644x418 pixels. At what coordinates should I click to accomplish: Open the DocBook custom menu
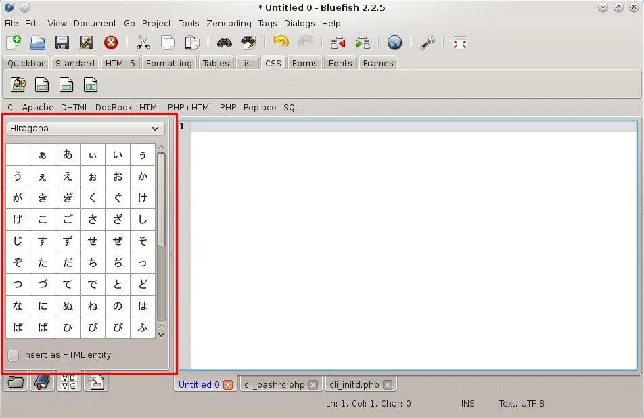114,108
